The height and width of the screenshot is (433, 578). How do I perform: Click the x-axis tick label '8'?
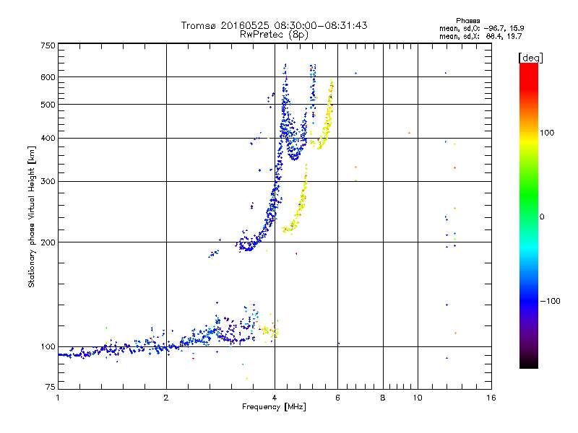[x=383, y=398]
